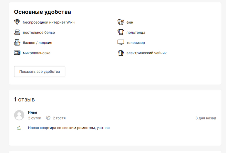Click the electric kettle icon
This screenshot has height=153, width=226.
(x=121, y=53)
